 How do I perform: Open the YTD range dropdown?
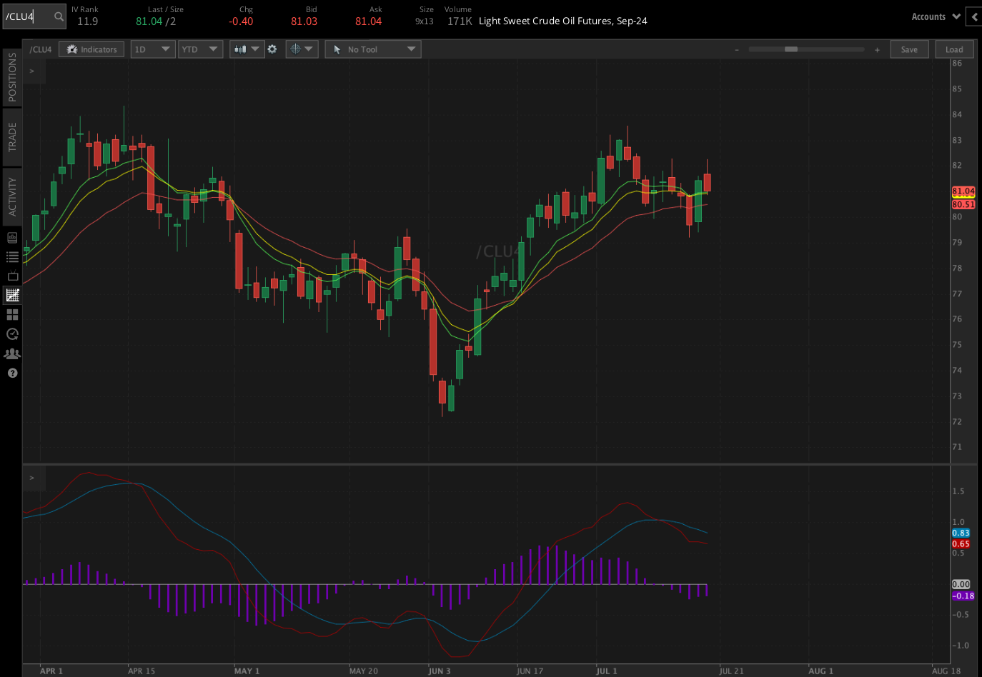pos(200,49)
